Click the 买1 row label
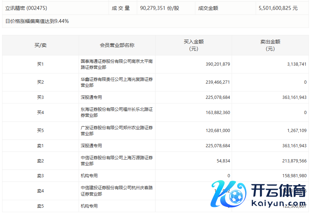The image size is (311, 215). [x=40, y=64]
